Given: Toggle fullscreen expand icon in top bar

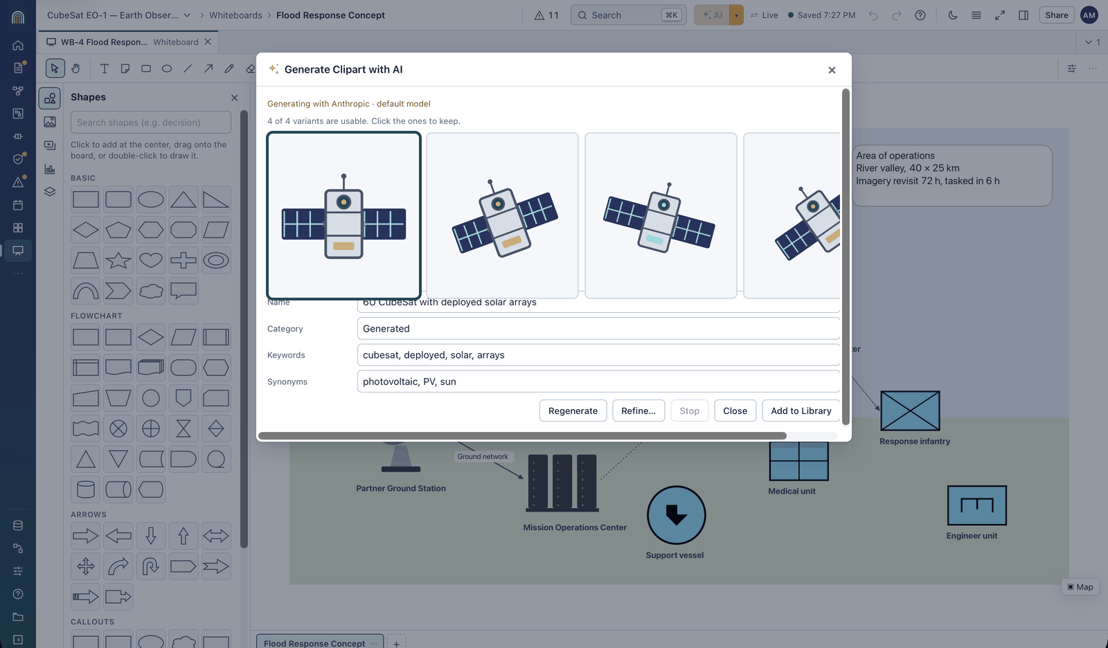Looking at the screenshot, I should pyautogui.click(x=1000, y=15).
